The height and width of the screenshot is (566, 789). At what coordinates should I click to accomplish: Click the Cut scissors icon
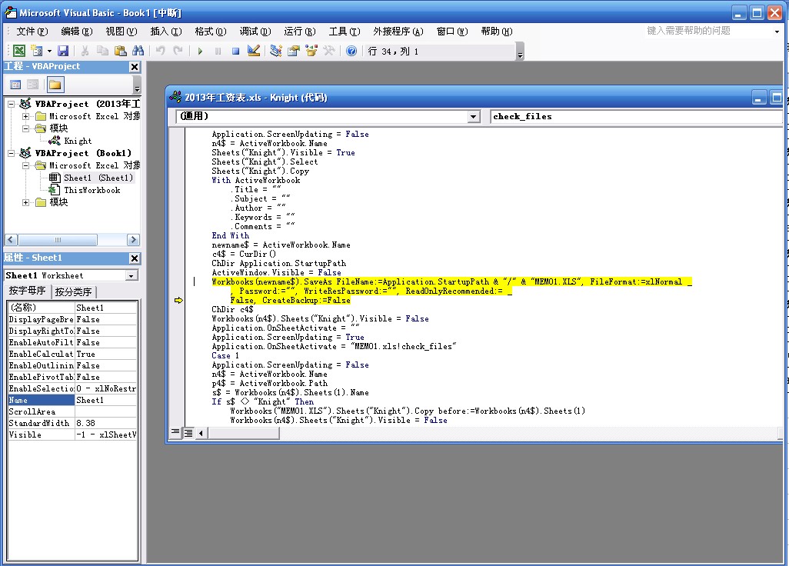(x=85, y=51)
